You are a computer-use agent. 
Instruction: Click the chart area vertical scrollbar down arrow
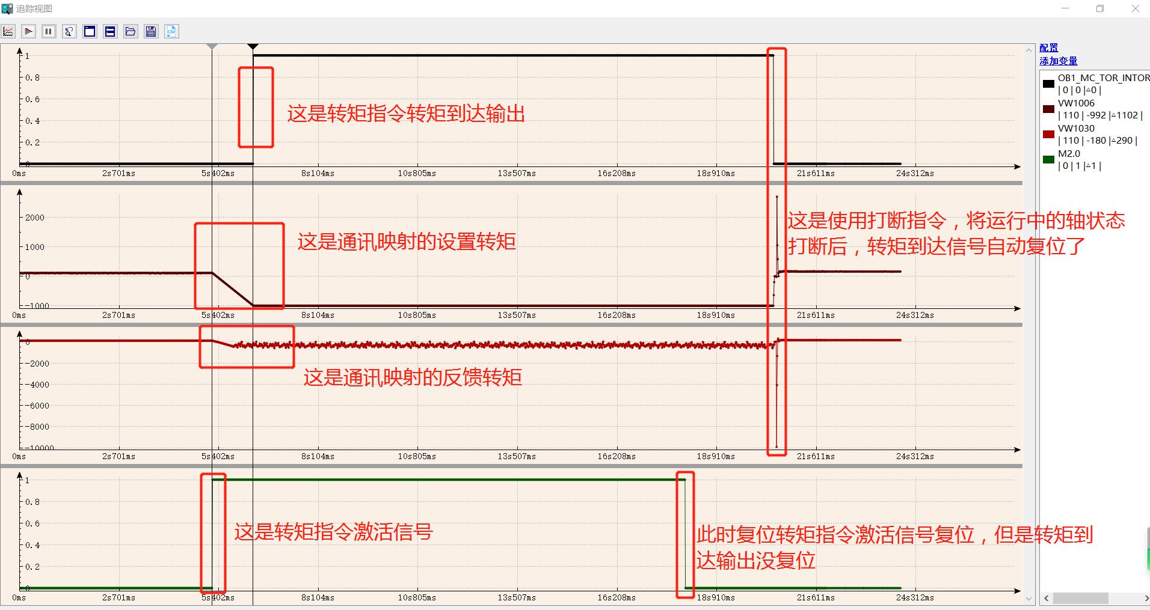[1029, 599]
